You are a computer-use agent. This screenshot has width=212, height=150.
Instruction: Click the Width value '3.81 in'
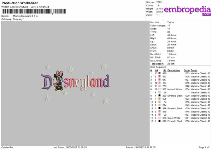[160, 12]
